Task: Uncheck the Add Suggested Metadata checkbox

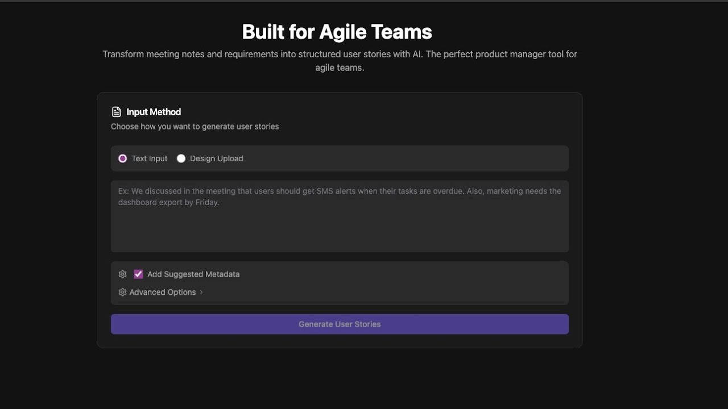Action: click(x=138, y=274)
